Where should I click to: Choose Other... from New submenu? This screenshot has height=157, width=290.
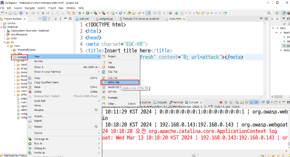pos(120,104)
